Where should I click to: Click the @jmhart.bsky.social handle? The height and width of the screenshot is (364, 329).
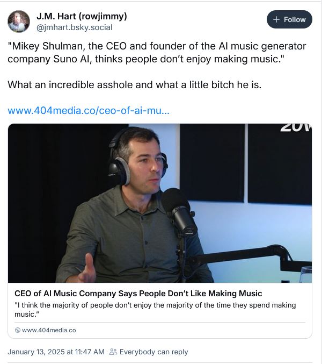74,27
